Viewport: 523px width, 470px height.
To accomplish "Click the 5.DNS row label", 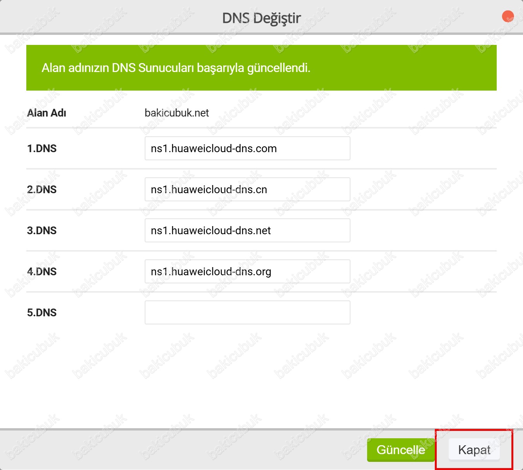I will (x=42, y=313).
